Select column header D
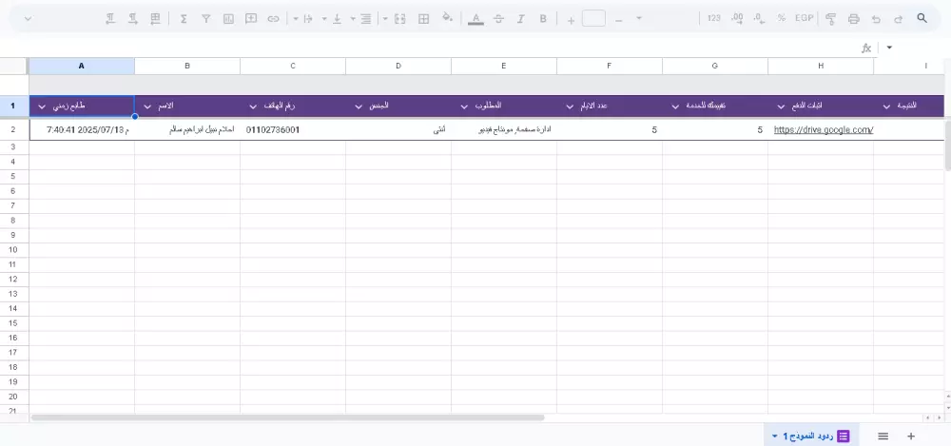This screenshot has width=951, height=446. pyautogui.click(x=398, y=66)
